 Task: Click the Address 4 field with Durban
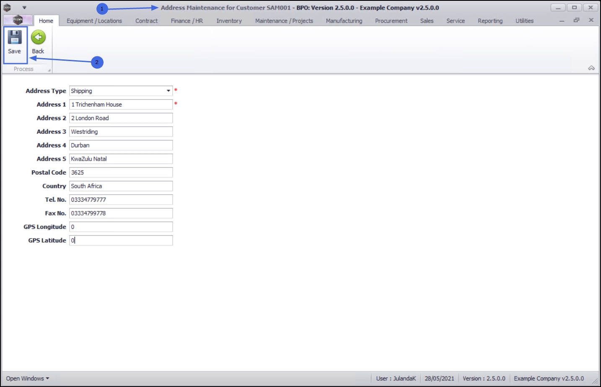pyautogui.click(x=121, y=145)
